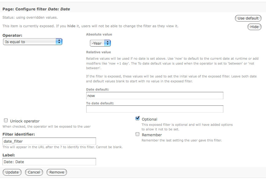266x180 pixels.
Task: Open the Operator 'Is equal to' dropdown
Action: click(33, 42)
